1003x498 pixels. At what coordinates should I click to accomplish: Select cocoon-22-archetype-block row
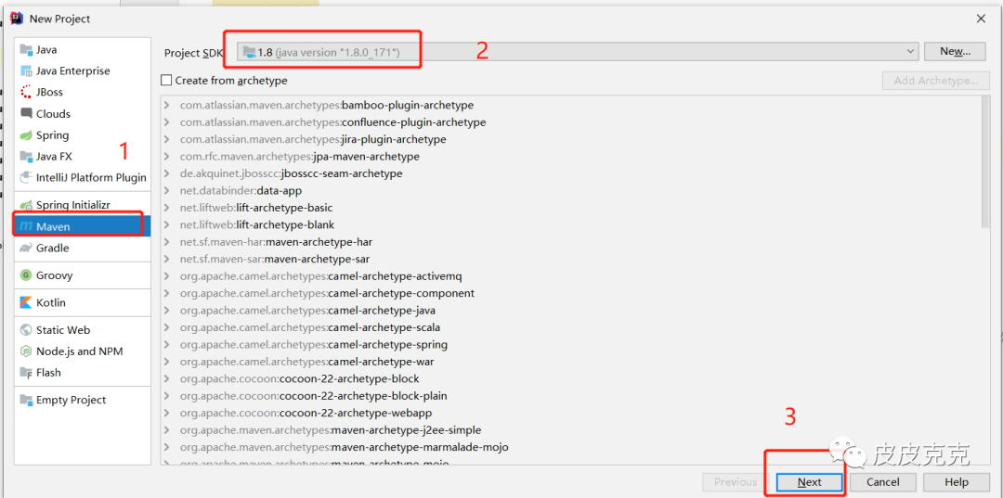569,378
